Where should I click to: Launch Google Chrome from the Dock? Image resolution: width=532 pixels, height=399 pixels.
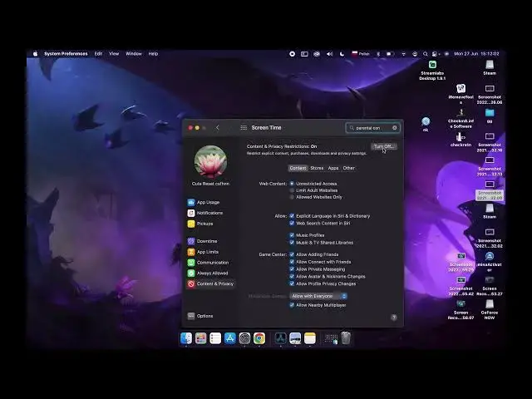259,338
